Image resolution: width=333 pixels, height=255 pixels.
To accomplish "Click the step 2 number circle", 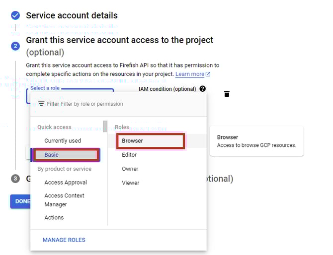I will tap(15, 46).
